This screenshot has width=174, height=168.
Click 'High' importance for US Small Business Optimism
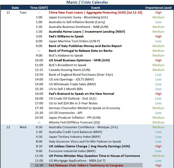158,60
